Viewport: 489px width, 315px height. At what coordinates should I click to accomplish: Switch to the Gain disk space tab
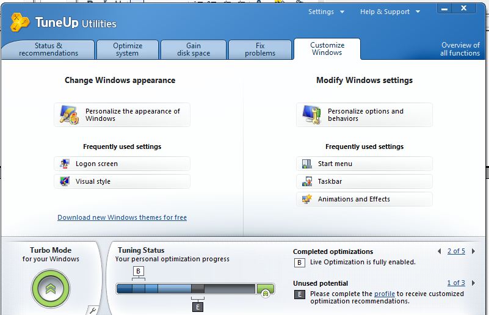(194, 49)
